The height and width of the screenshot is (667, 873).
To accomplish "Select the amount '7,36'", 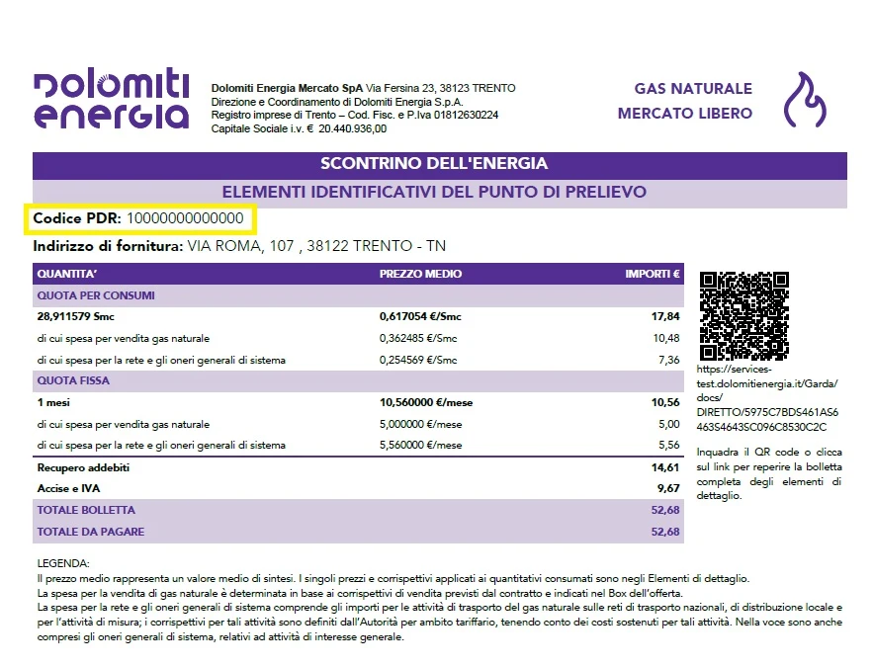I will [x=669, y=360].
